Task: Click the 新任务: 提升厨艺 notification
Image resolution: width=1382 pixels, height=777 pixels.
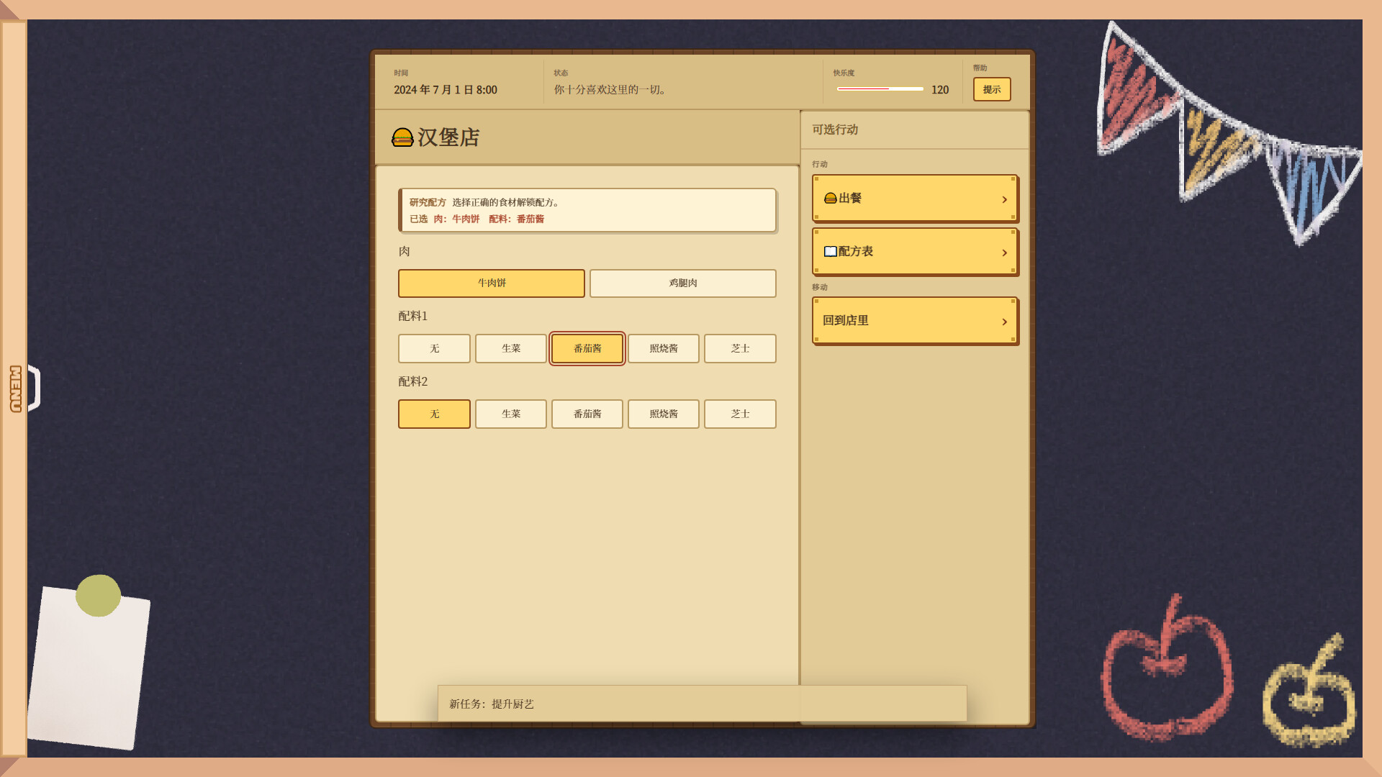Action: (702, 704)
